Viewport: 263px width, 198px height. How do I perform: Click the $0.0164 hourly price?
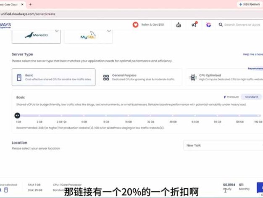(x=229, y=185)
